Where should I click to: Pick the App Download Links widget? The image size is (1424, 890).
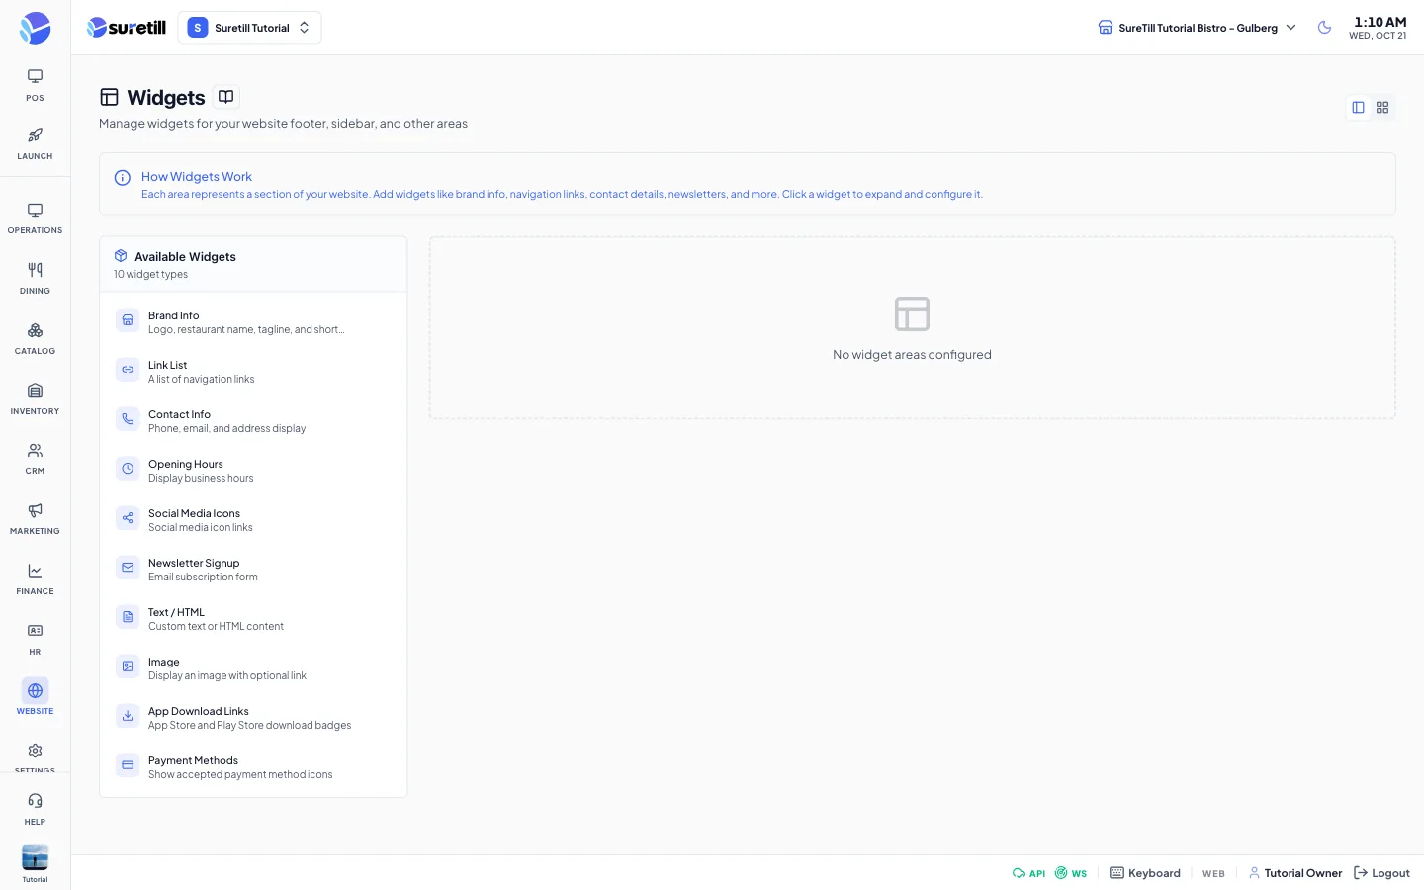253,718
